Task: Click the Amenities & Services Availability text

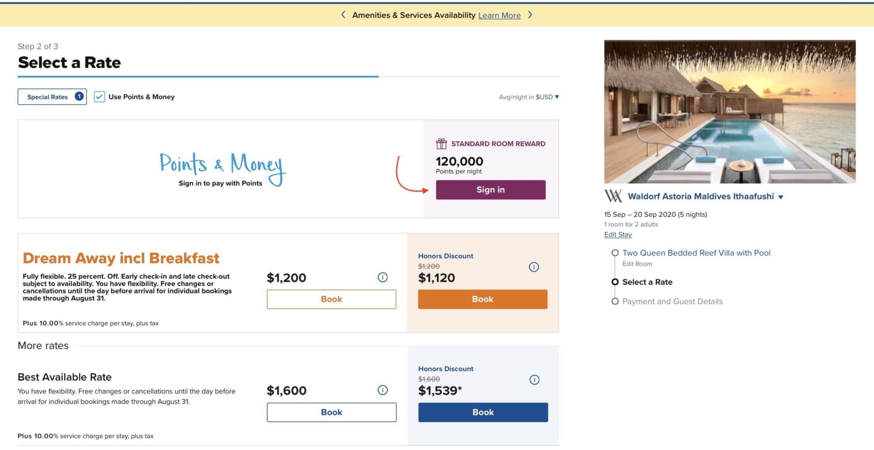Action: coord(414,15)
